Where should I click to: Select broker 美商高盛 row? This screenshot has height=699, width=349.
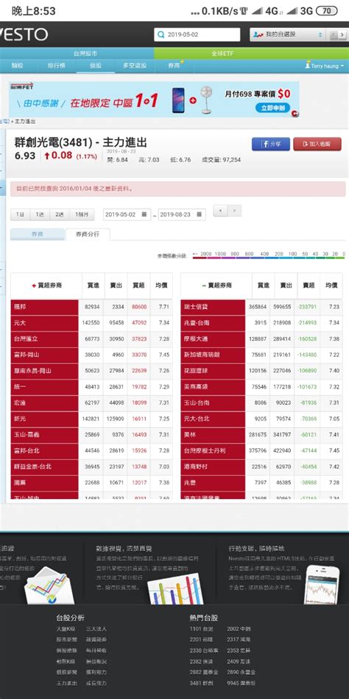point(213,387)
